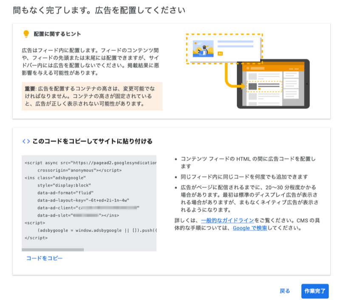Click the crossorigin="anonymous" code line
This screenshot has width=340, height=304.
[x=79, y=170]
